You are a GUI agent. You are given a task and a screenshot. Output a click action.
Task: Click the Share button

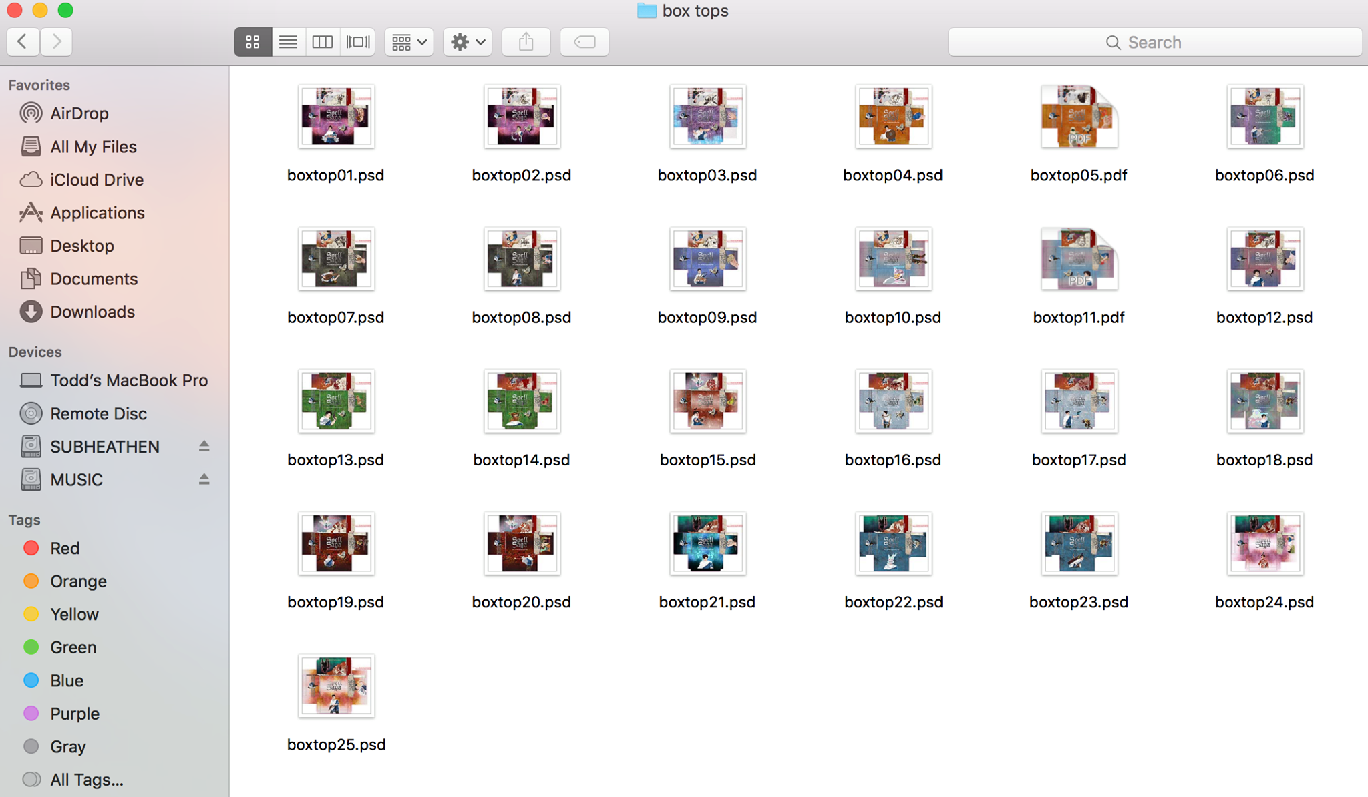tap(526, 42)
